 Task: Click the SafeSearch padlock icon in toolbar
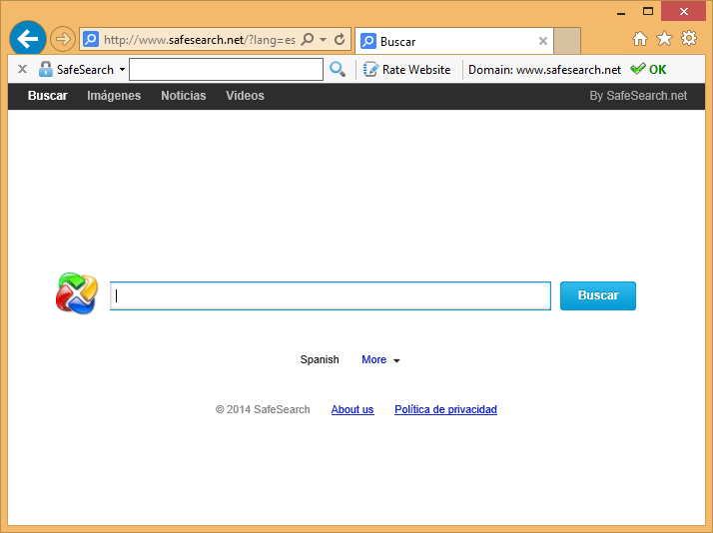[x=46, y=69]
